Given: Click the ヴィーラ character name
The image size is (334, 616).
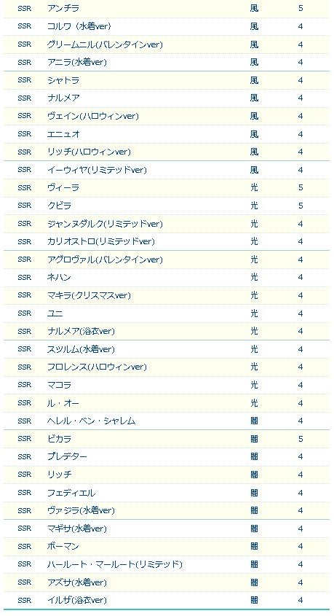Looking at the screenshot, I should pyautogui.click(x=63, y=187).
